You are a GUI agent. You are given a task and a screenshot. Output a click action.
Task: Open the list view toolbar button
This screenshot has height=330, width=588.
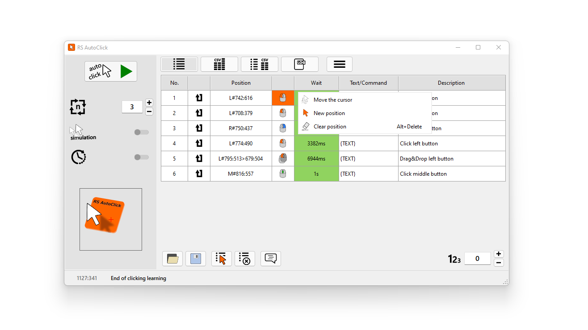pyautogui.click(x=179, y=64)
